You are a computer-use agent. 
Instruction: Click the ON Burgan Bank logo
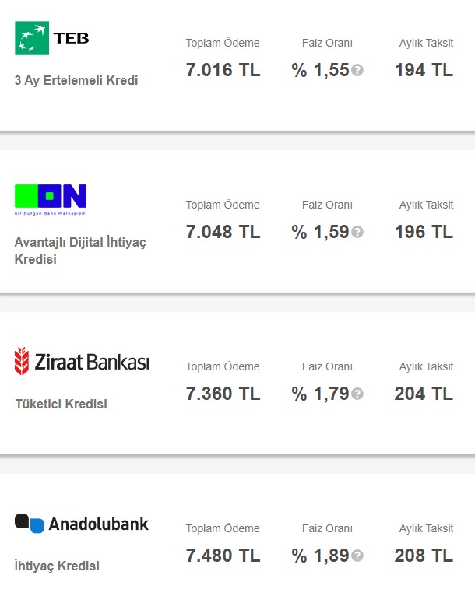click(51, 200)
